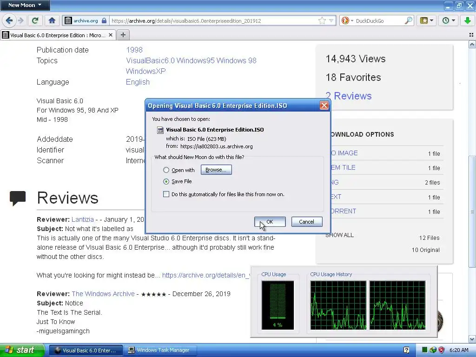Click the CPU Usage History graph

pyautogui.click(x=368, y=305)
